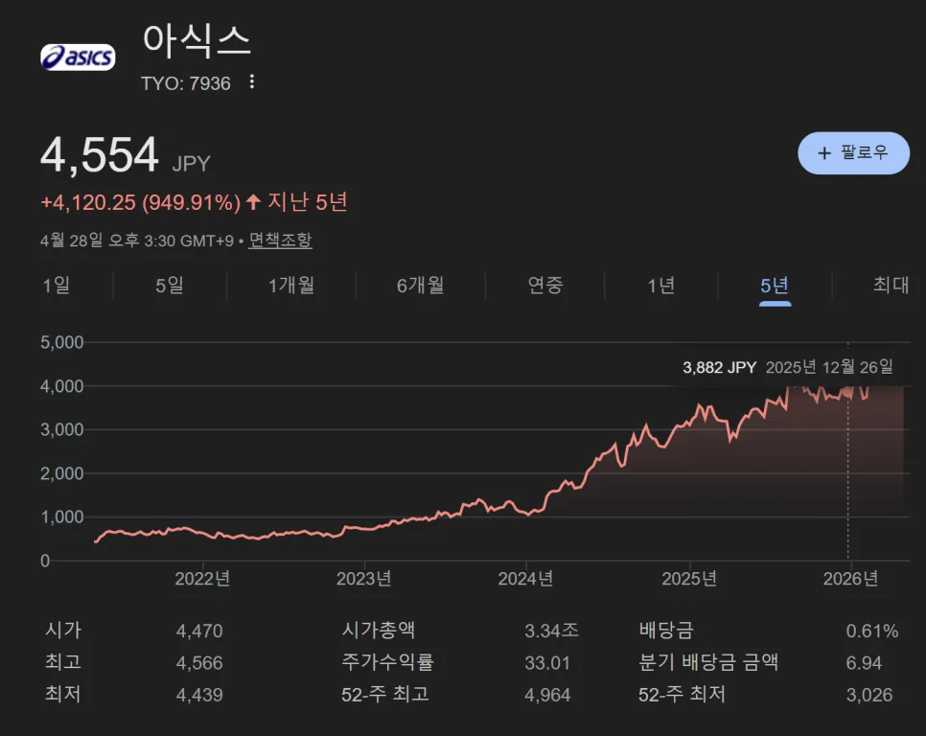The height and width of the screenshot is (736, 926).
Task: Click the 52-주 최저 value 3,026
Action: pyautogui.click(x=869, y=695)
